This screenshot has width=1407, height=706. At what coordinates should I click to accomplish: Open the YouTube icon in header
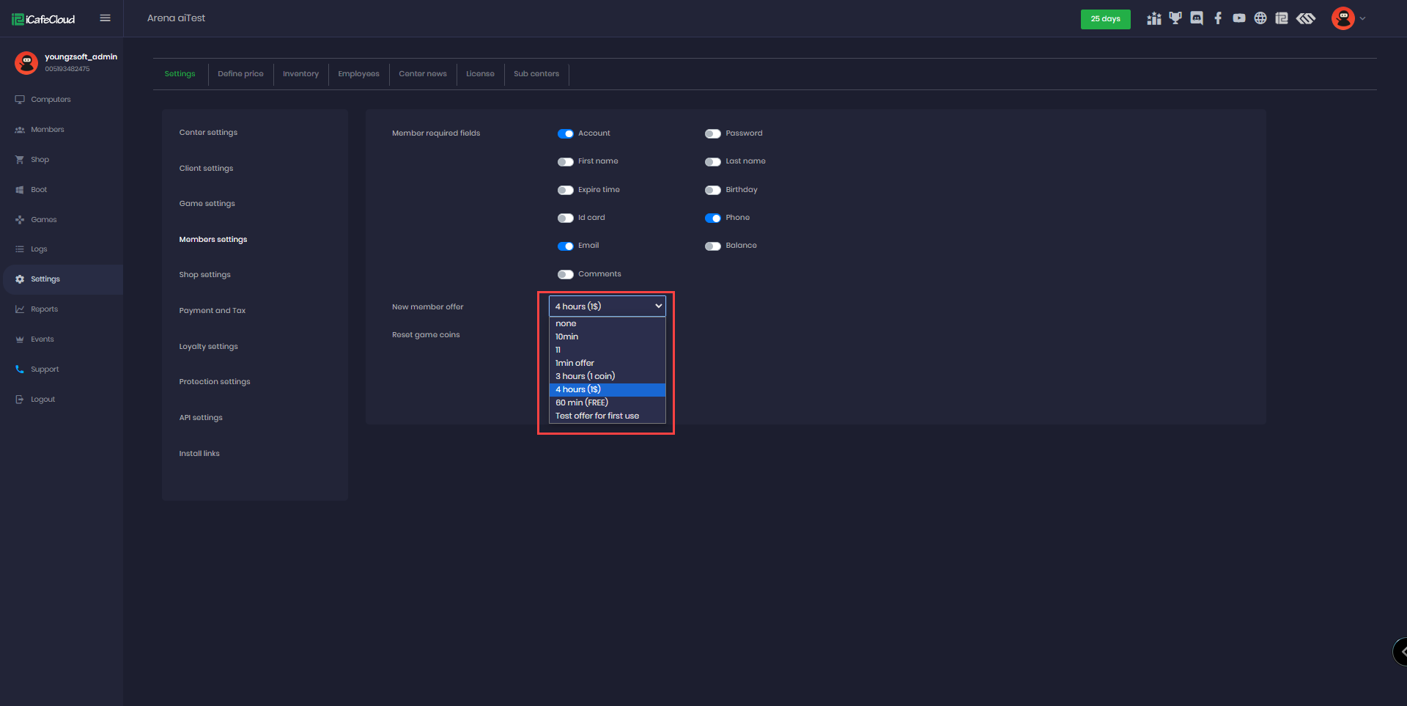1239,18
